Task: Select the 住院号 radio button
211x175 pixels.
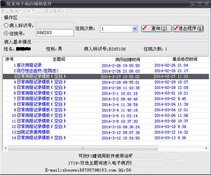Action: [6, 33]
